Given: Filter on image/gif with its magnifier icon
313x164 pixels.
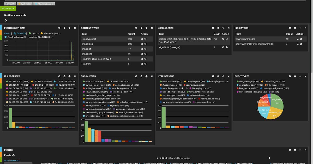Looking at the screenshot, I should [142, 49].
